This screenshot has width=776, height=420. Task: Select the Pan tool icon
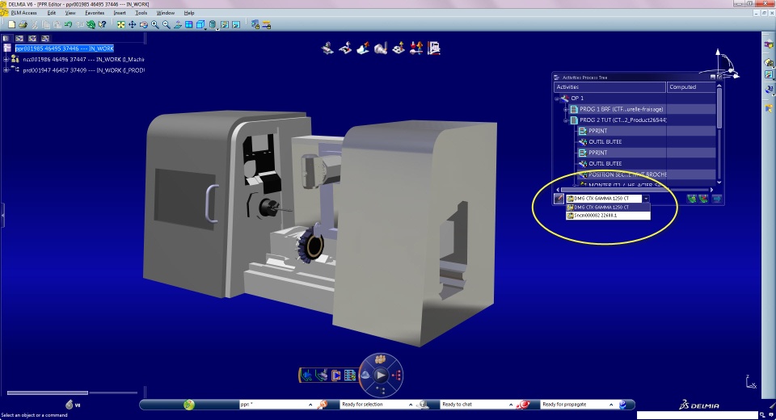pos(132,24)
